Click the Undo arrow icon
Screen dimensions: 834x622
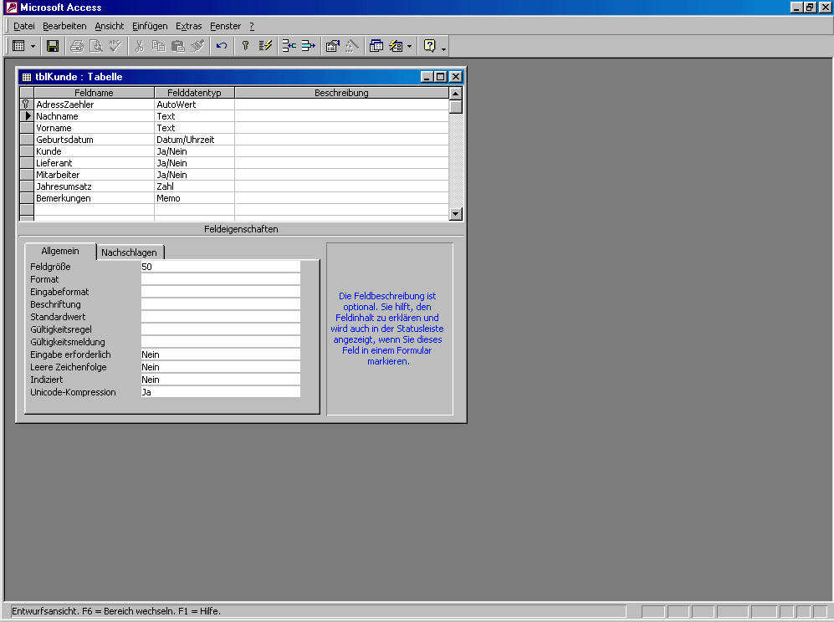[222, 46]
